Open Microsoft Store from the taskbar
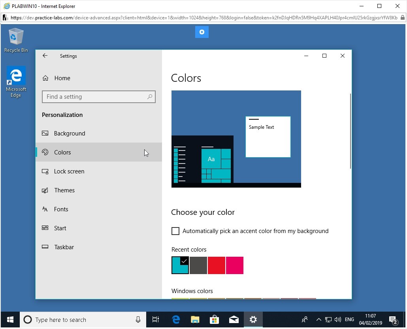 click(214, 320)
